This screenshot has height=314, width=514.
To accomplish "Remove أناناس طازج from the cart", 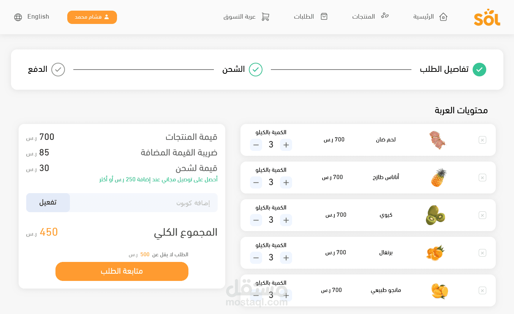I will point(482,178).
